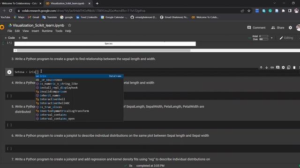Open the browser tab search chevron
The height and width of the screenshot is (168, 300).
tap(275, 3)
